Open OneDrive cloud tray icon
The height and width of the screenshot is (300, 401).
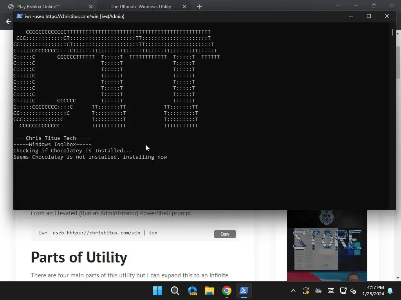click(x=318, y=291)
